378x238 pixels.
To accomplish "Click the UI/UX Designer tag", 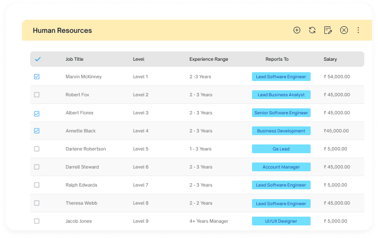I will pyautogui.click(x=281, y=221).
